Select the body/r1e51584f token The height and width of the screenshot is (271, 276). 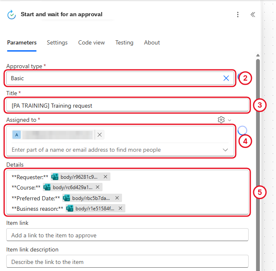[x=95, y=208]
